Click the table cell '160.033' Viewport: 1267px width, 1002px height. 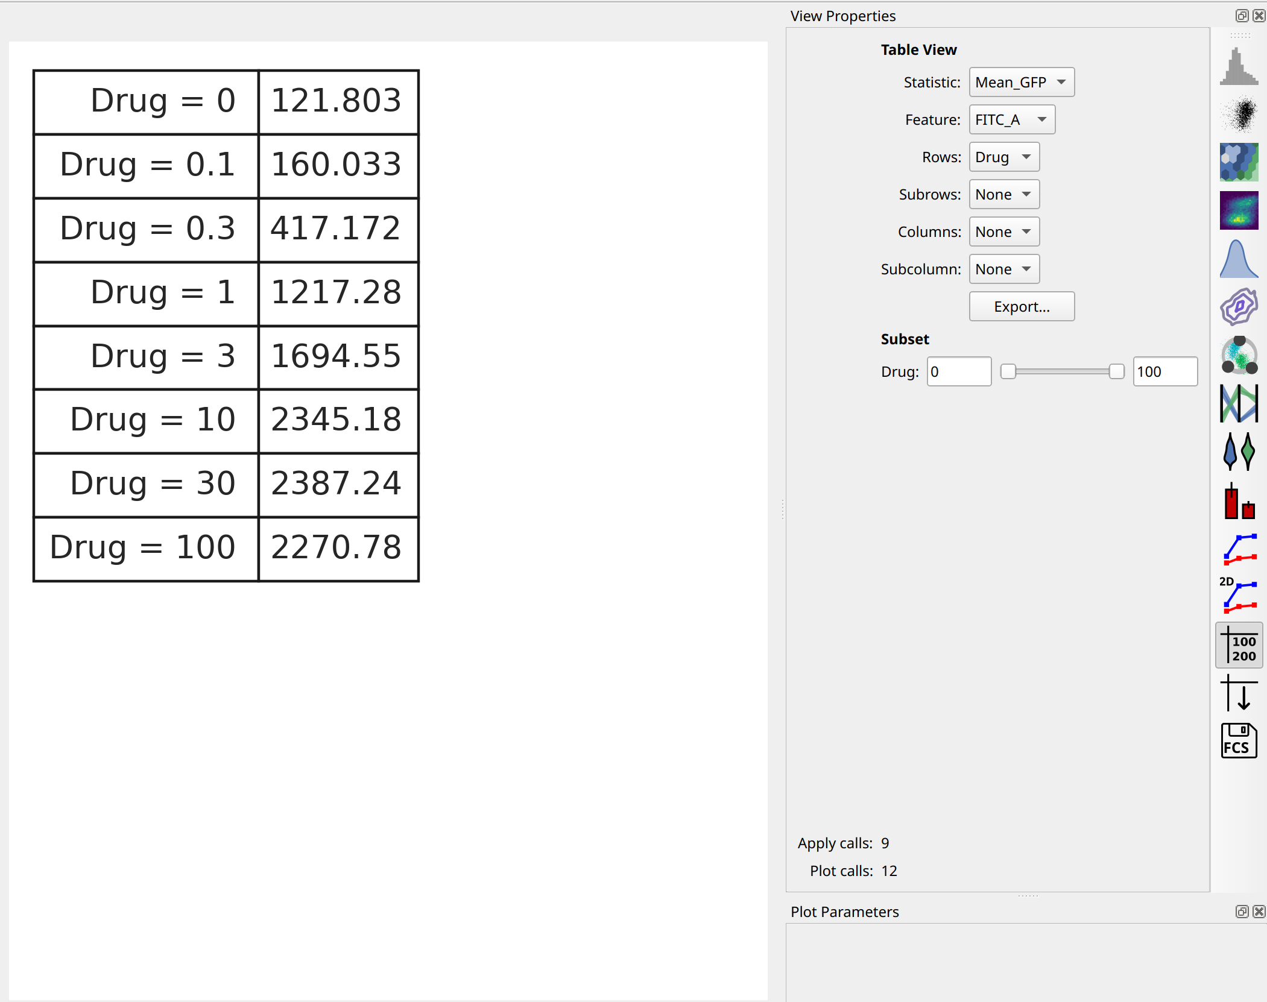[338, 166]
